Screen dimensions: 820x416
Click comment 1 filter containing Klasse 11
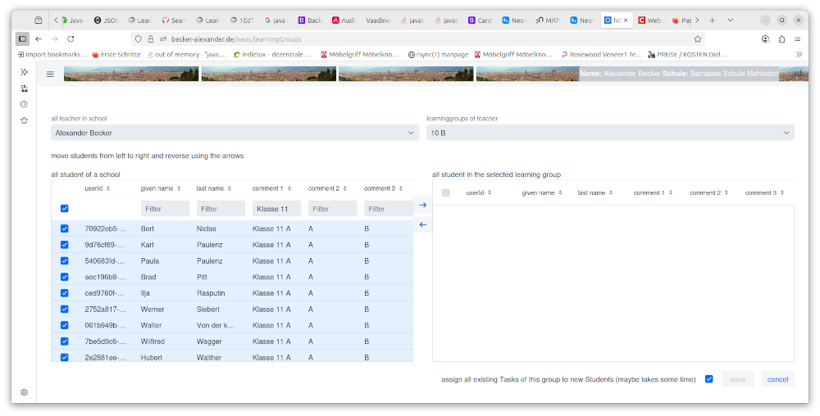coord(276,209)
